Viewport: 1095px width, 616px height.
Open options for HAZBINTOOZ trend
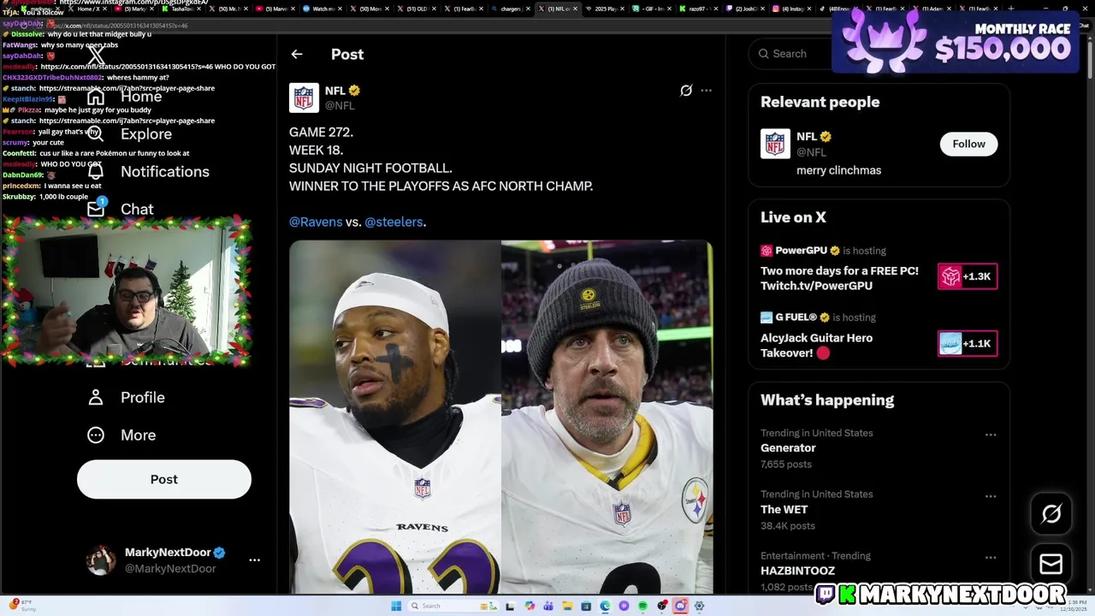tap(991, 558)
